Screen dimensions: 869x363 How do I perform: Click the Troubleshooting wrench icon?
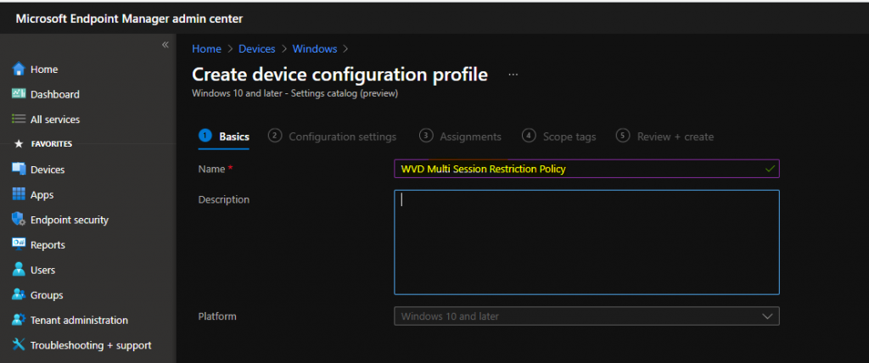click(x=19, y=344)
